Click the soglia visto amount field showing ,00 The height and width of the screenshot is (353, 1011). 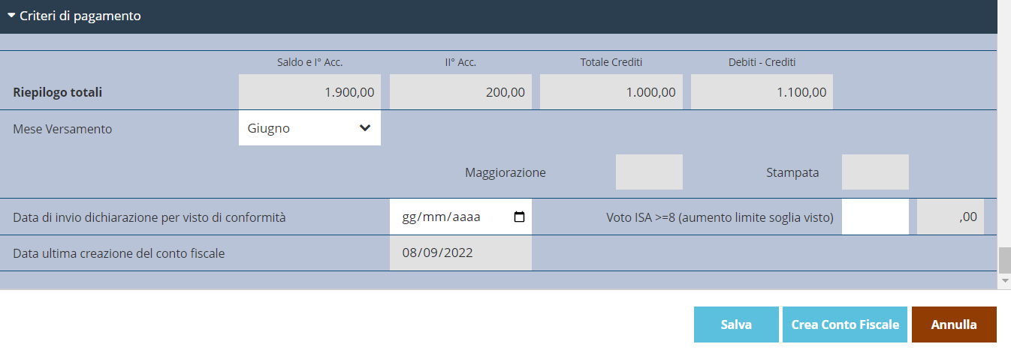tap(950, 217)
